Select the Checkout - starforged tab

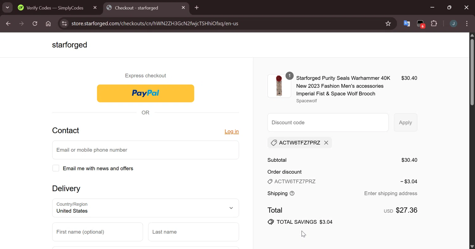click(146, 8)
